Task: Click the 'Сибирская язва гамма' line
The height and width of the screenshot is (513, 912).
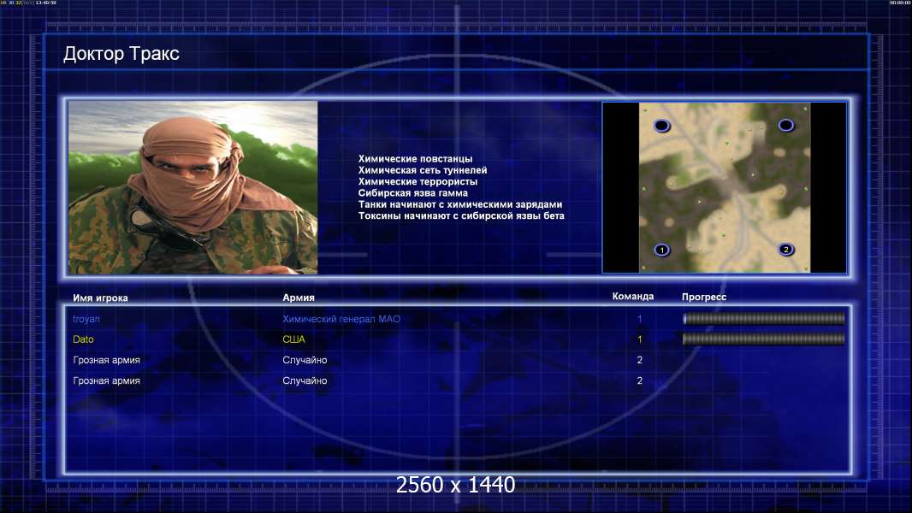Action: [413, 193]
